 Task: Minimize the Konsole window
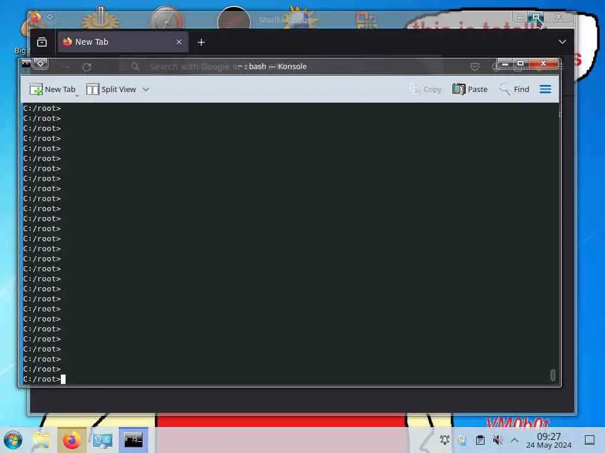coord(505,64)
